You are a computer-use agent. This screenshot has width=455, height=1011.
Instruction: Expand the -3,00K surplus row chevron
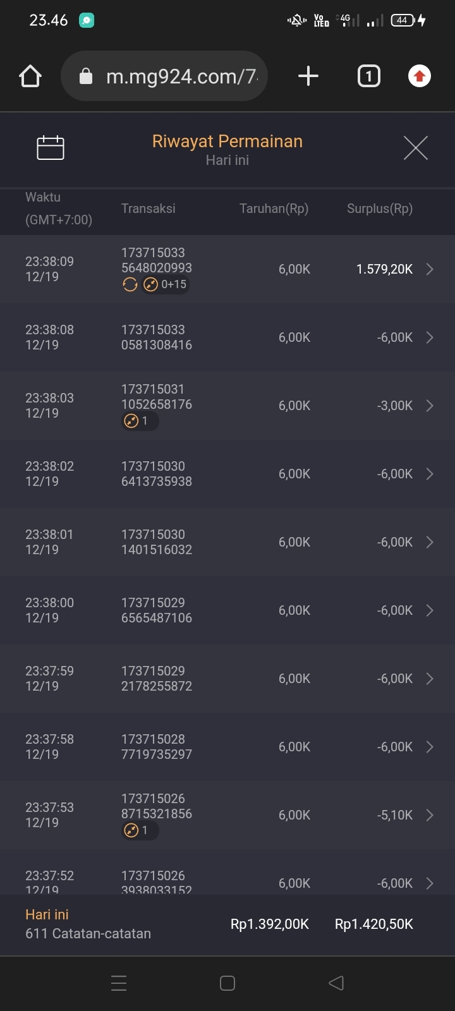[430, 406]
